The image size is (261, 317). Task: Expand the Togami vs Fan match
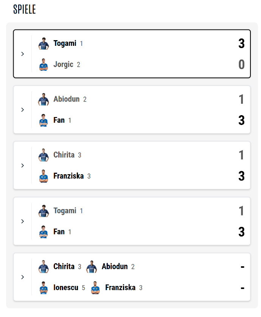(x=23, y=221)
